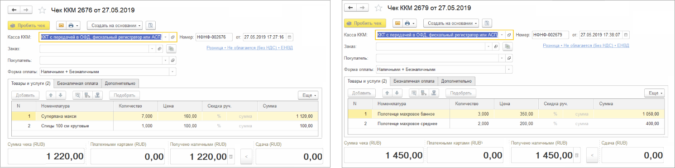Select row Полотенце махровое среднее
The width and height of the screenshot is (675, 168).
(506, 123)
